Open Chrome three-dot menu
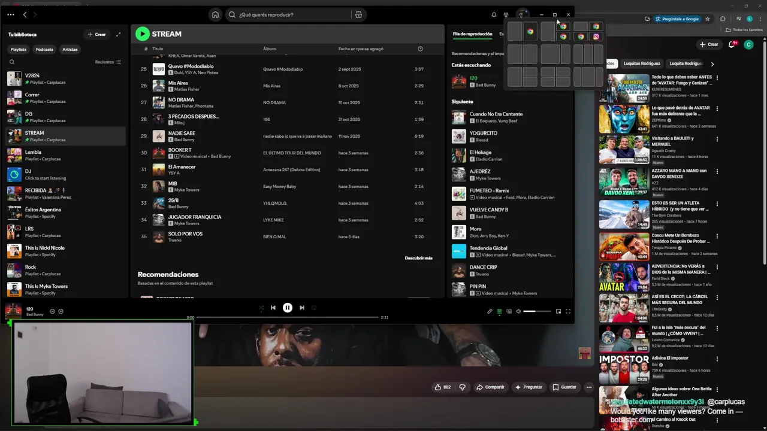Image resolution: width=767 pixels, height=431 pixels. pos(761,19)
